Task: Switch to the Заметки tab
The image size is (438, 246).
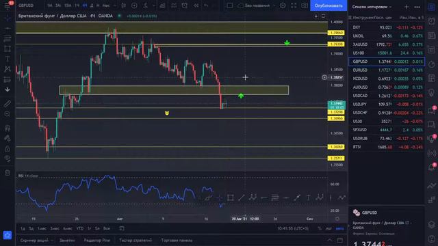Action: pyautogui.click(x=67, y=240)
